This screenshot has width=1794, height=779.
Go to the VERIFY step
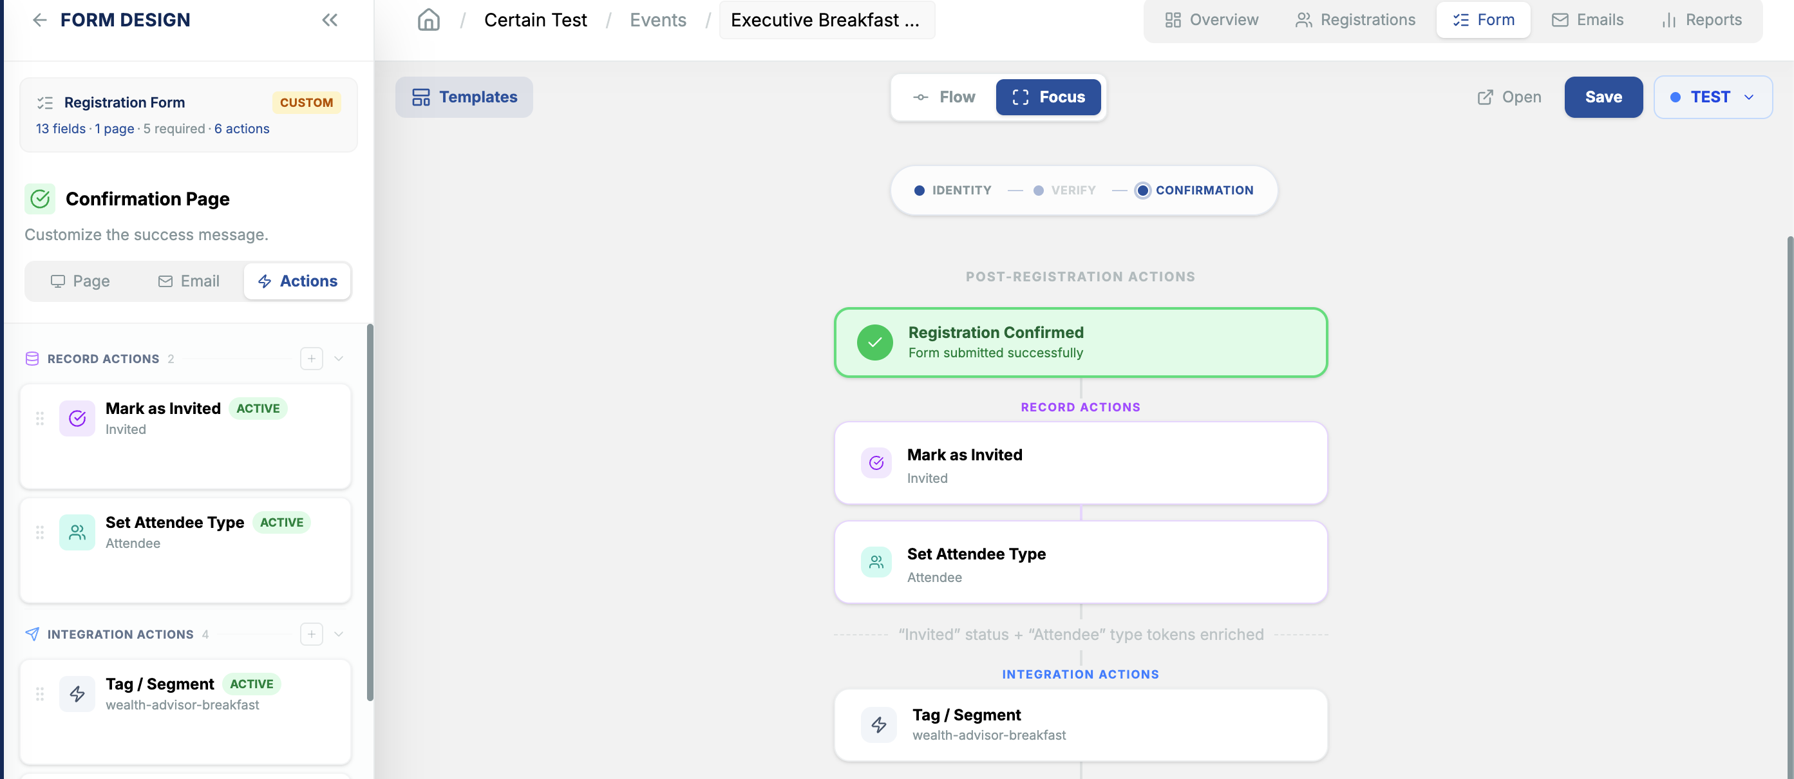[1064, 191]
